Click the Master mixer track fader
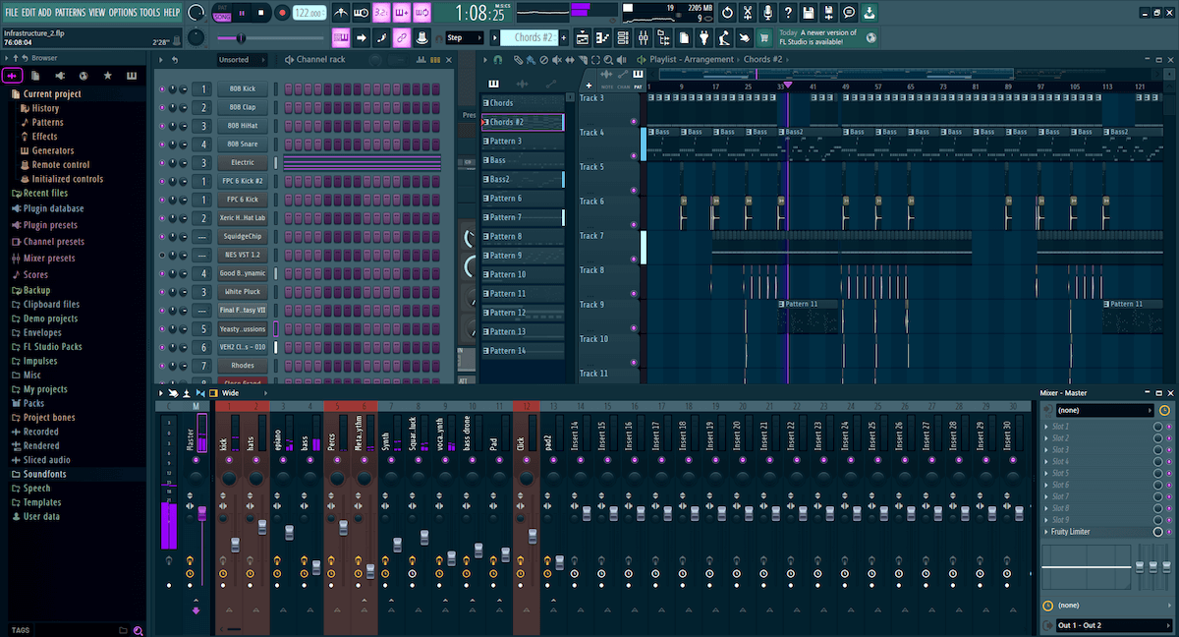 tap(201, 513)
